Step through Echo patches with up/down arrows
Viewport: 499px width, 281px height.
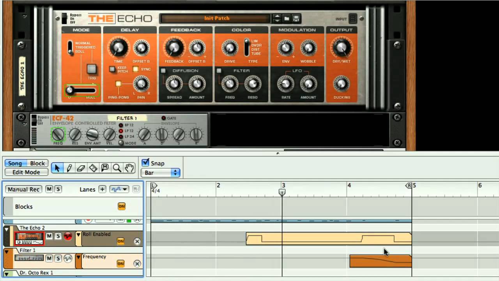(277, 18)
